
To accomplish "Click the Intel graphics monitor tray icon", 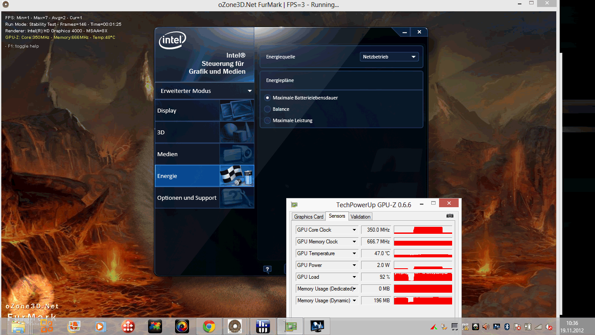I will pyautogui.click(x=497, y=326).
